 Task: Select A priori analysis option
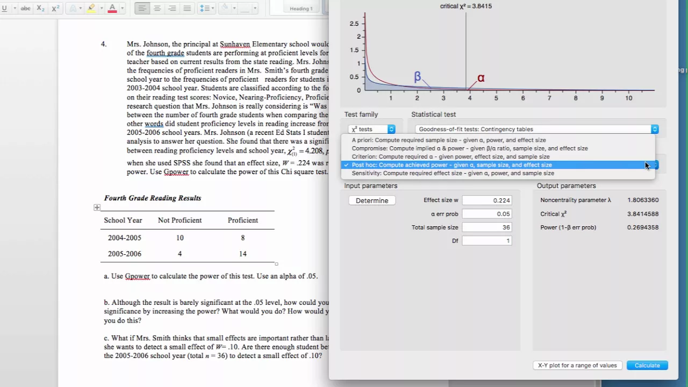[x=498, y=140]
